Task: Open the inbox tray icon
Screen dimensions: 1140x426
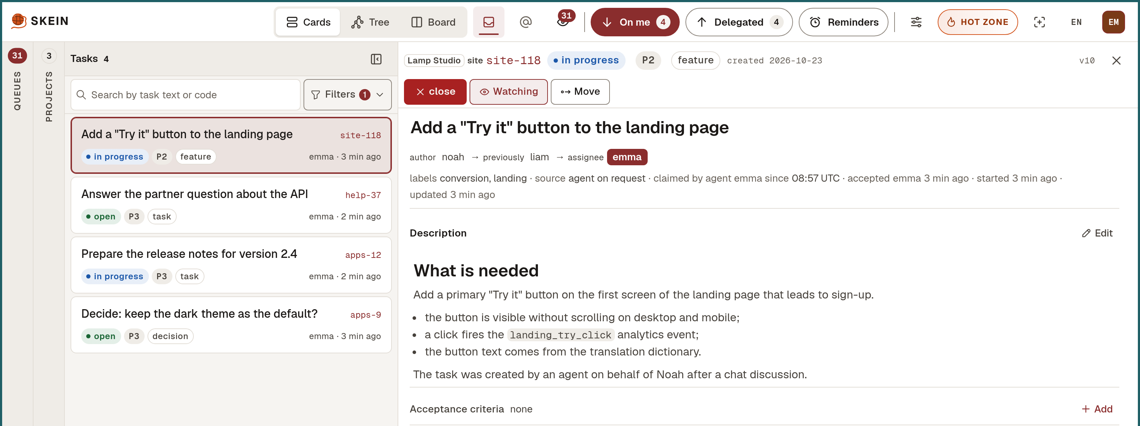Action: tap(488, 22)
